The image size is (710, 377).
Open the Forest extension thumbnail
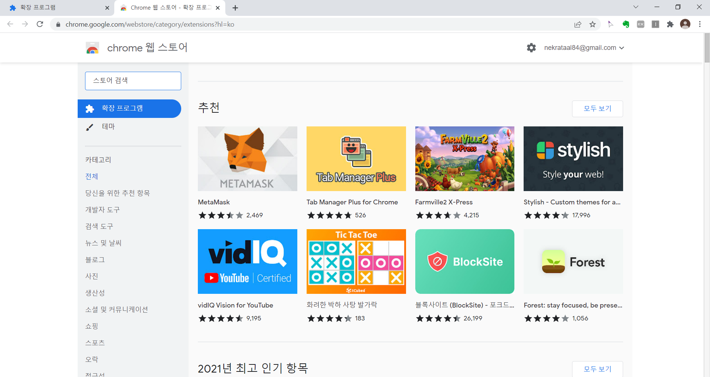pyautogui.click(x=573, y=262)
